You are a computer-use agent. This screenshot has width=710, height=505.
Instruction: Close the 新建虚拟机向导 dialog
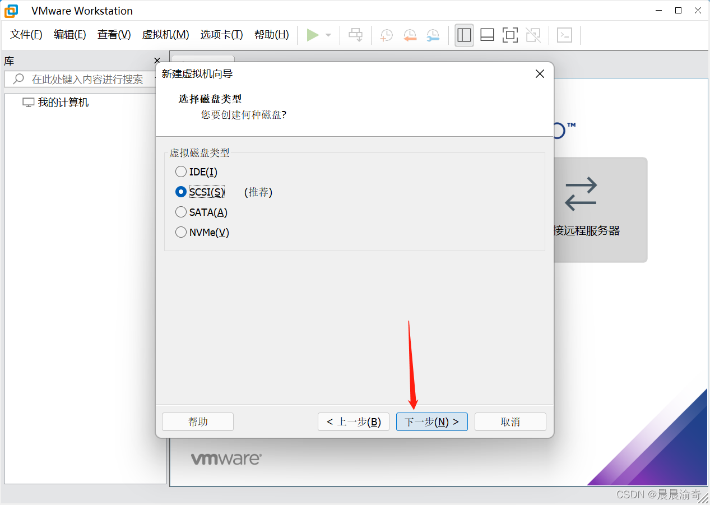click(540, 73)
